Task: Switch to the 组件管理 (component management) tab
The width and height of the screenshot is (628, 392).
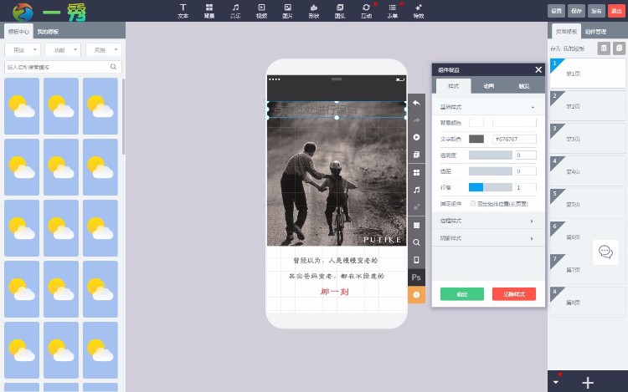Action: pos(595,32)
